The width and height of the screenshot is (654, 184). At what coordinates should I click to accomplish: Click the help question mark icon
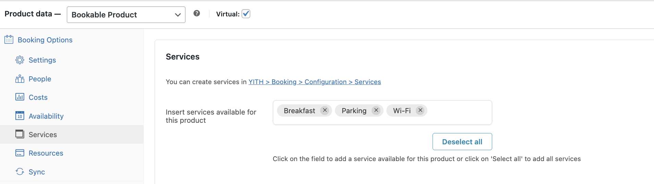197,13
